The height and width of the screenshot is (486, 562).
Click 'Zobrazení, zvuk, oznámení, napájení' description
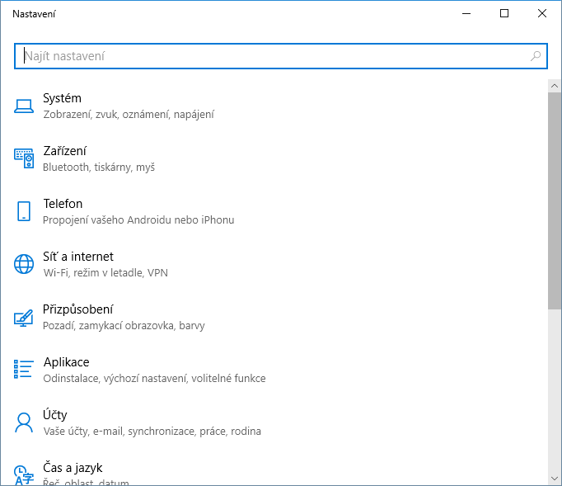point(129,115)
